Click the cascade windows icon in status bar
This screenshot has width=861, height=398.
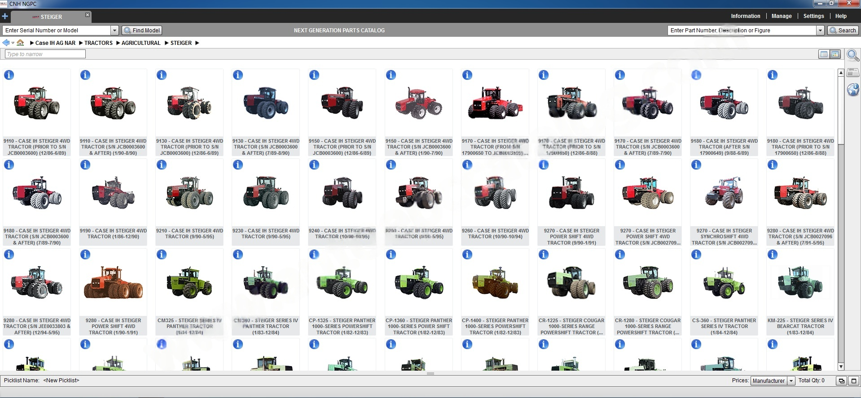[841, 381]
